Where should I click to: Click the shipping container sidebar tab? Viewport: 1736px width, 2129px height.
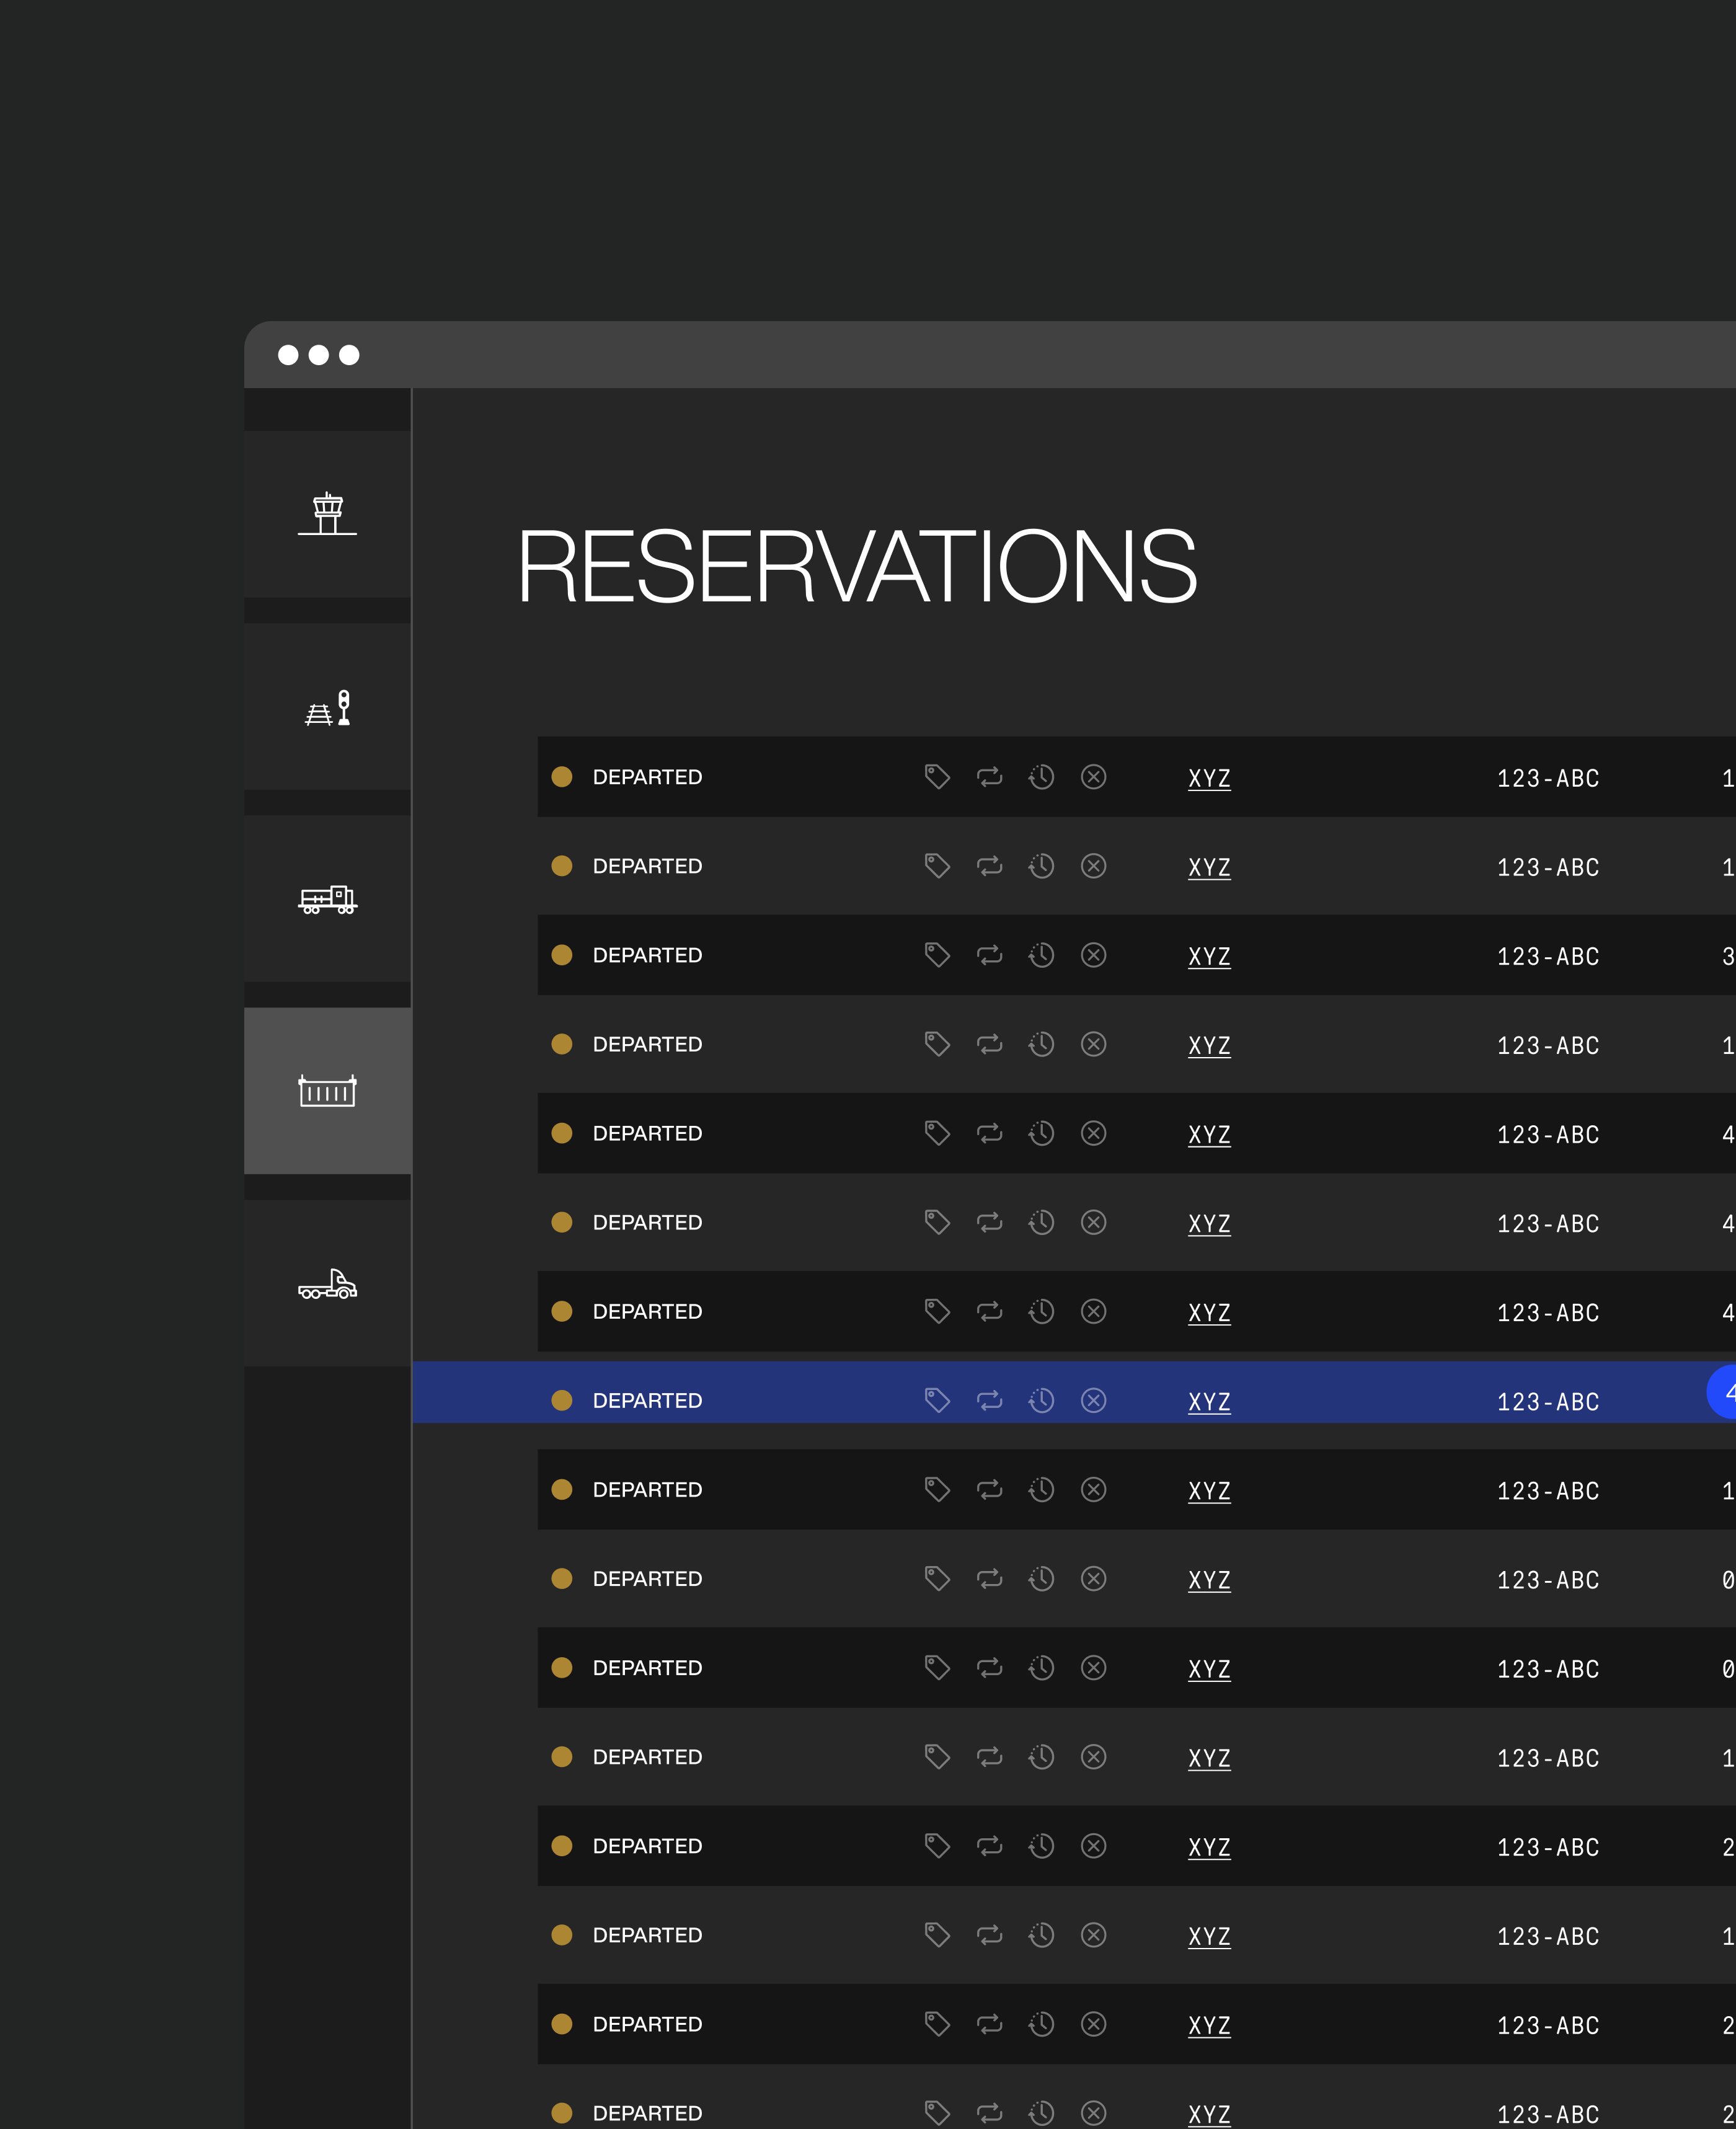pos(327,1091)
